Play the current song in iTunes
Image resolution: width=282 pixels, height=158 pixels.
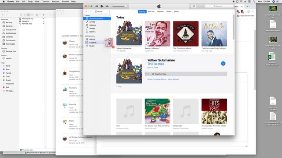[x=102, y=6]
